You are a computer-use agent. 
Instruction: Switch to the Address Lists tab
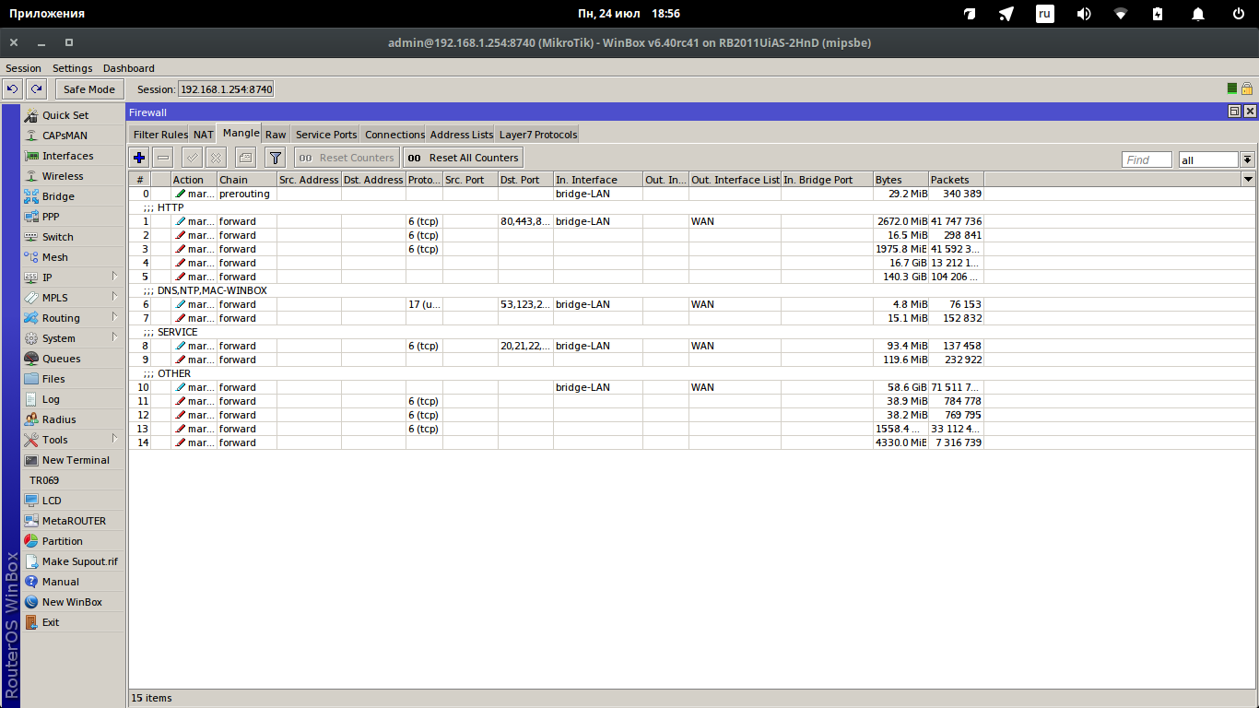(462, 135)
